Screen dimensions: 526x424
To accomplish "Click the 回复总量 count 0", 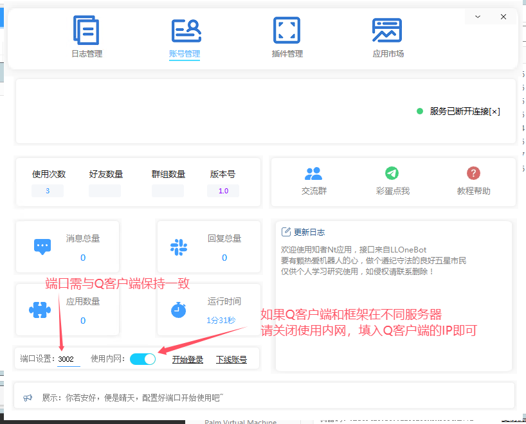I will [x=224, y=258].
